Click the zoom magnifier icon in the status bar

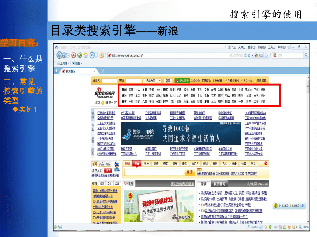pos(300,227)
